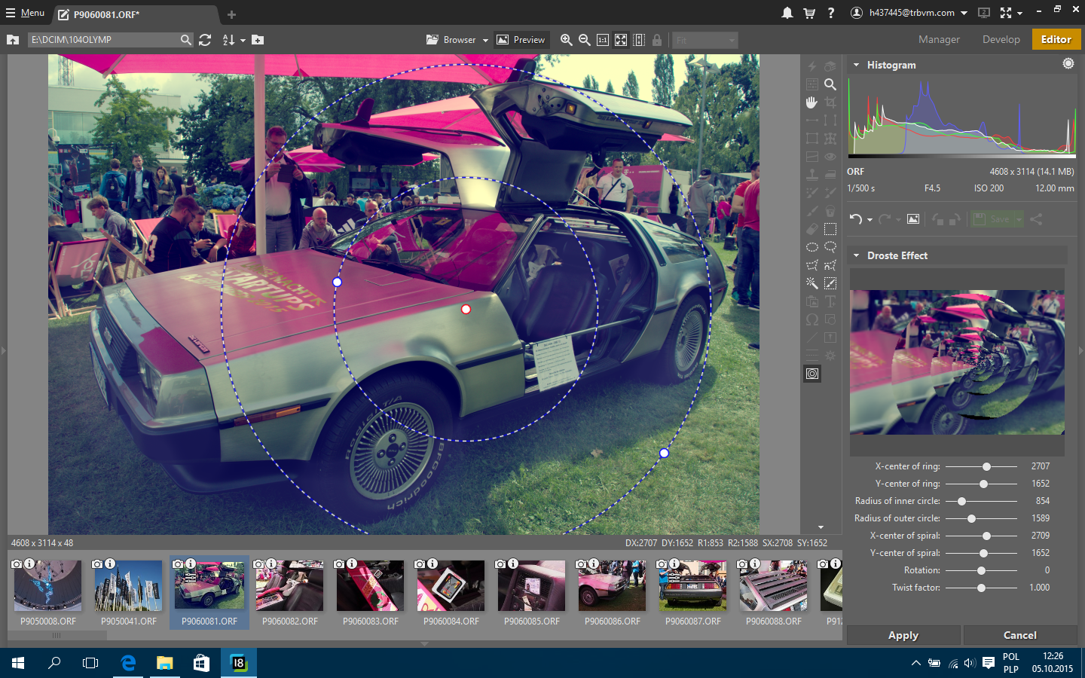Image resolution: width=1085 pixels, height=678 pixels.
Task: Refresh the folder with the reload icon
Action: coord(205,40)
